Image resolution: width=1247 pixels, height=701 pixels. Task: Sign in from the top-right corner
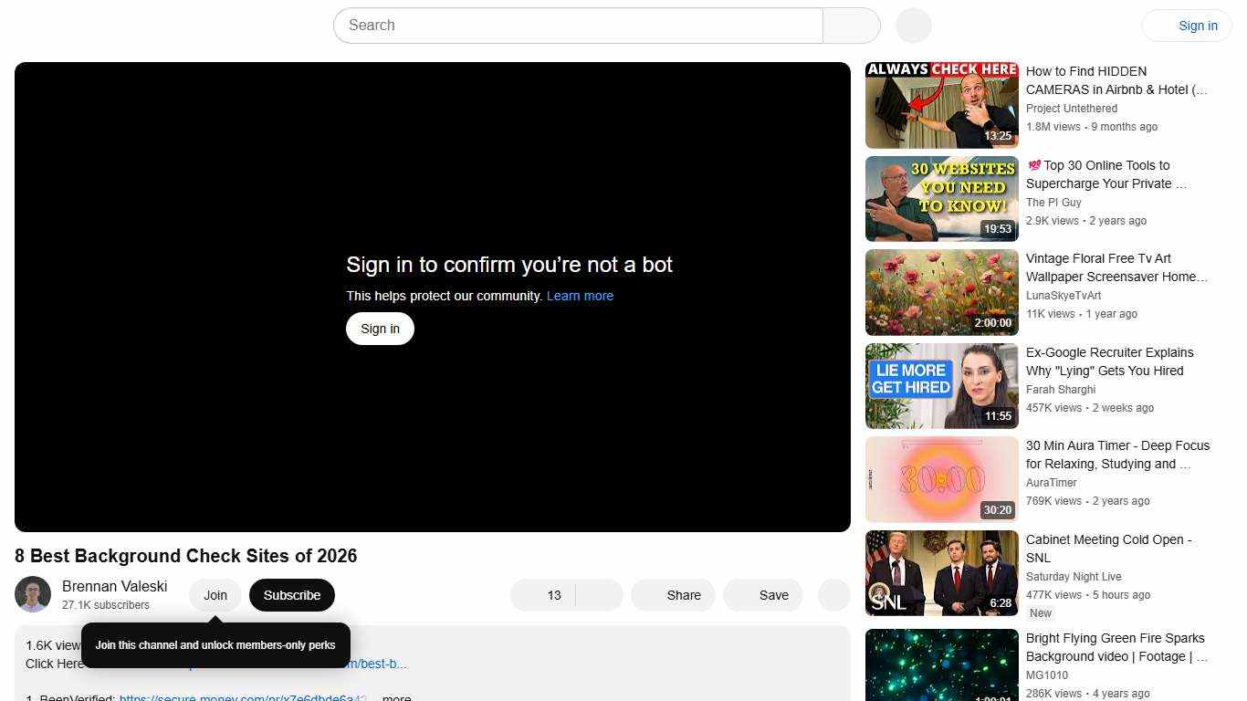(x=1198, y=25)
